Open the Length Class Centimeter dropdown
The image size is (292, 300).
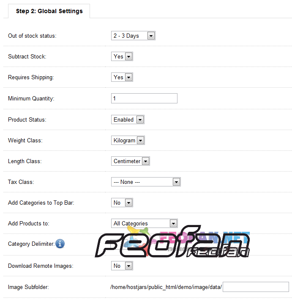point(131,161)
